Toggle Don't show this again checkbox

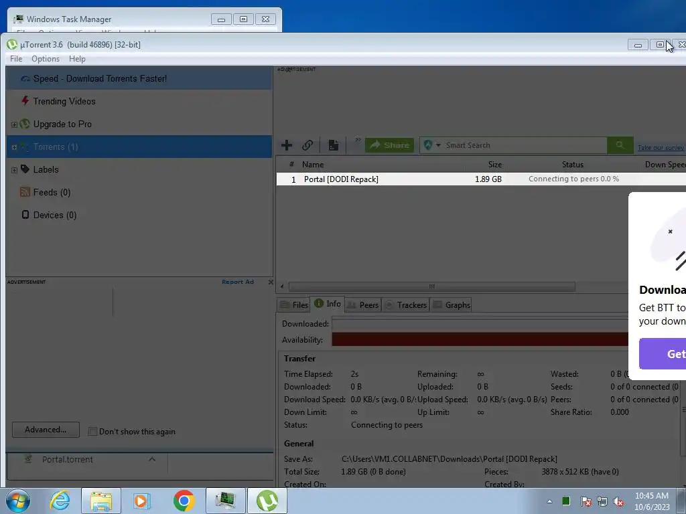(x=92, y=432)
